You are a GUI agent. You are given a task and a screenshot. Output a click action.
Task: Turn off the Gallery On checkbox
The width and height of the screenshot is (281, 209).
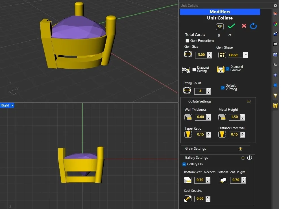pos(184,164)
